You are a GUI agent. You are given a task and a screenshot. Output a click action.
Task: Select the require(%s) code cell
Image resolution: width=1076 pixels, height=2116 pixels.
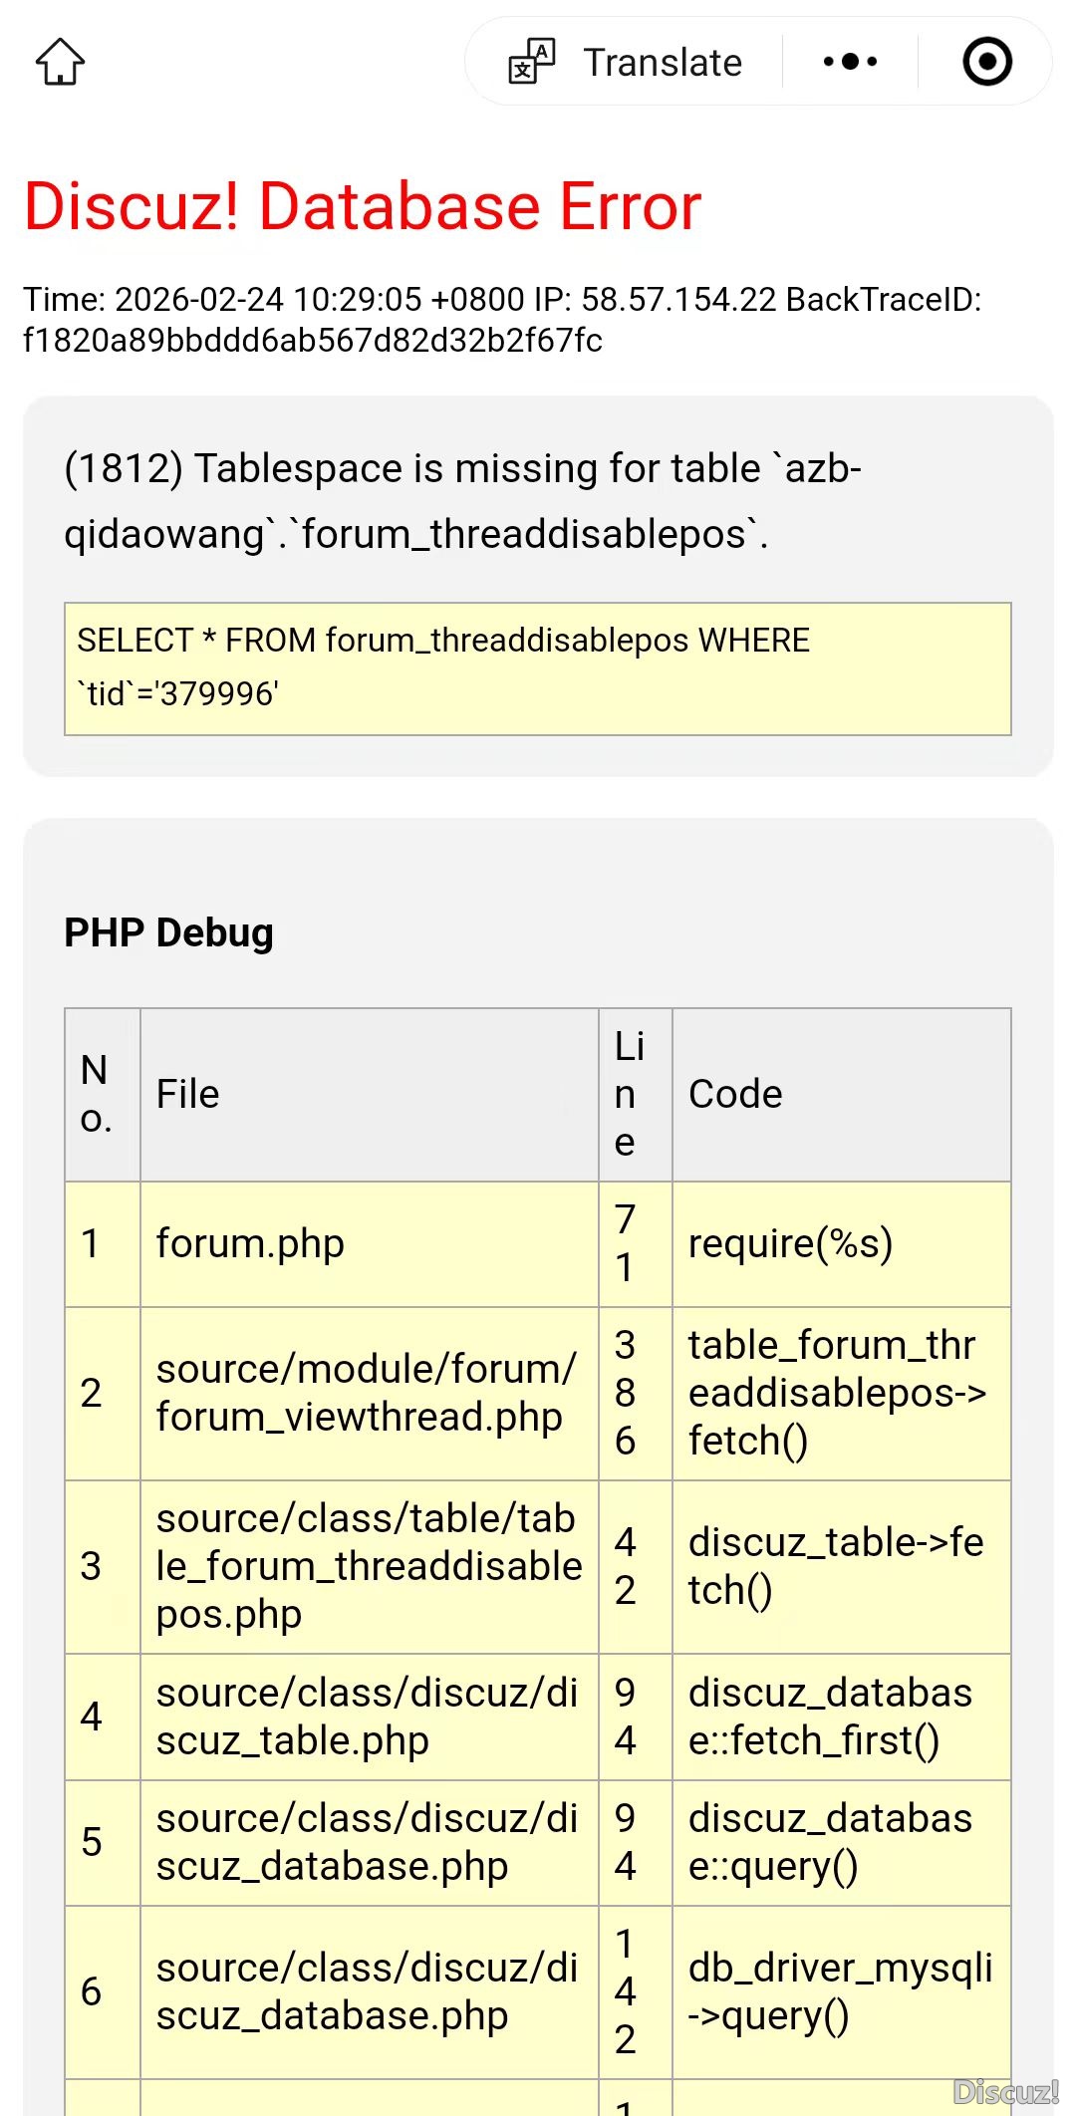(x=790, y=1243)
